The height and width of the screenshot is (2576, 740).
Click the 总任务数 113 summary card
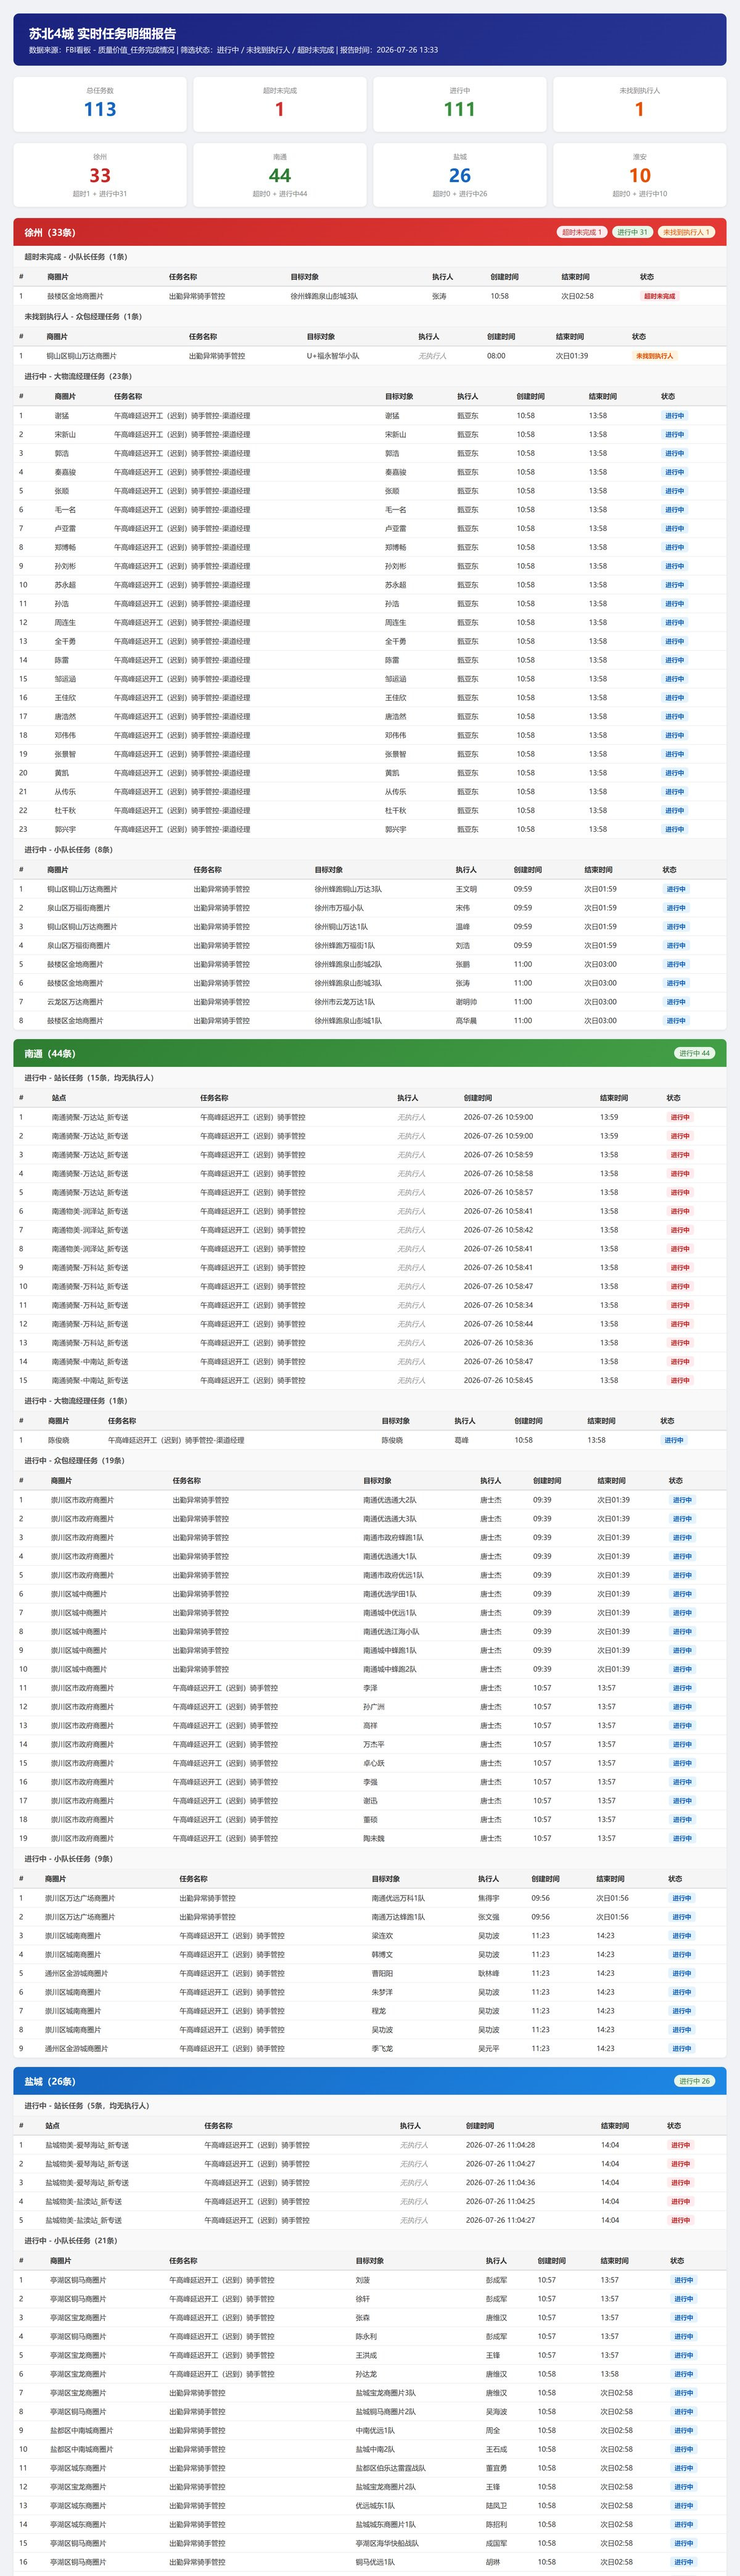pyautogui.click(x=100, y=104)
